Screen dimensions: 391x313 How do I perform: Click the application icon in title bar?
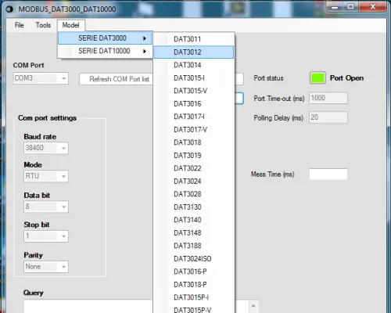10,9
